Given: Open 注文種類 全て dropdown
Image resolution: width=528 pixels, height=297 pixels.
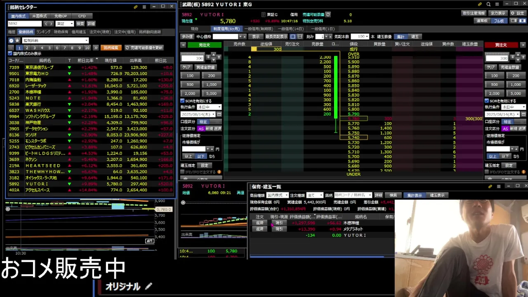Looking at the screenshot, I should pyautogui.click(x=315, y=195).
